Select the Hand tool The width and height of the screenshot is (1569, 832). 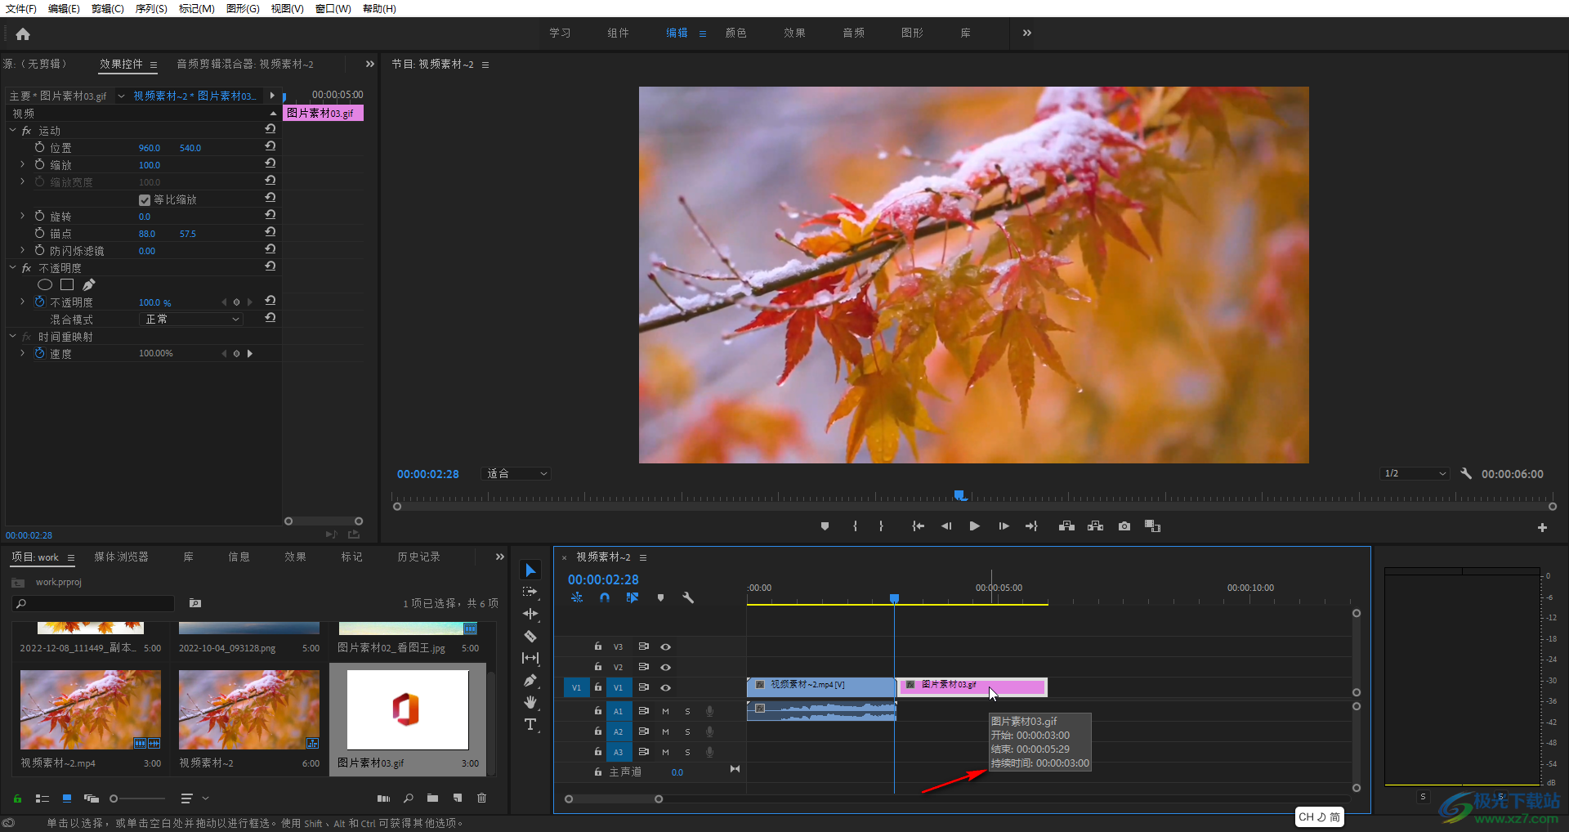point(530,702)
